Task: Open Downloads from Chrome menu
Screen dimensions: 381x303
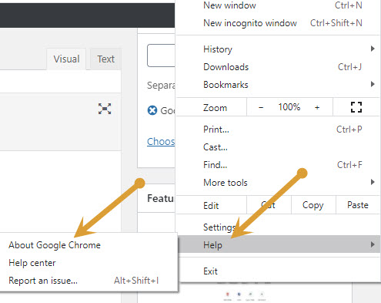Action: [x=278, y=67]
